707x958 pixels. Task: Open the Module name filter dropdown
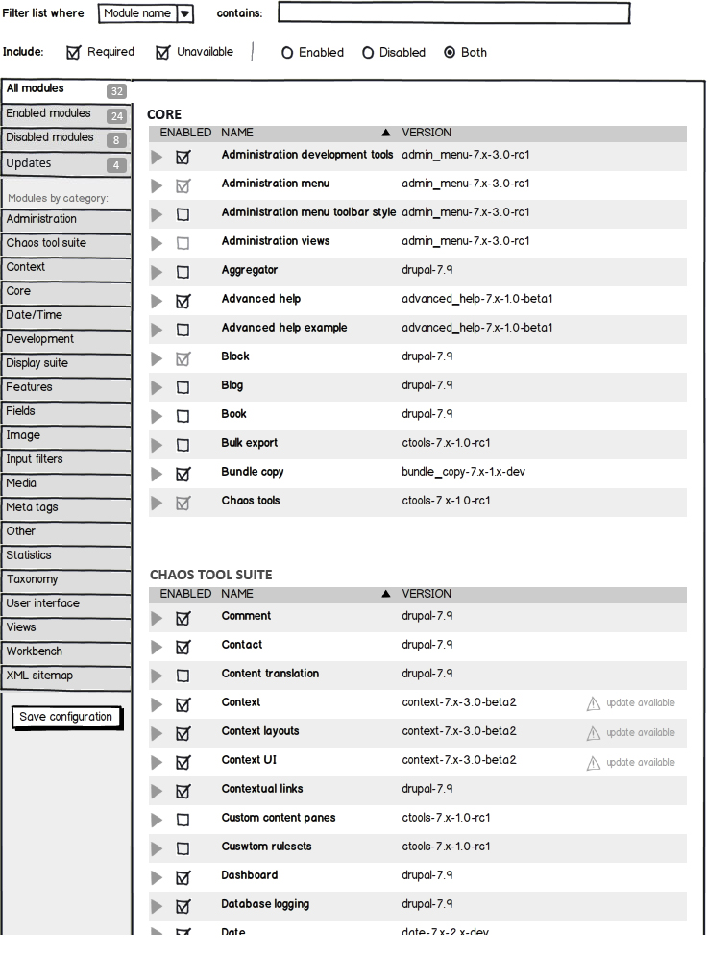(185, 13)
